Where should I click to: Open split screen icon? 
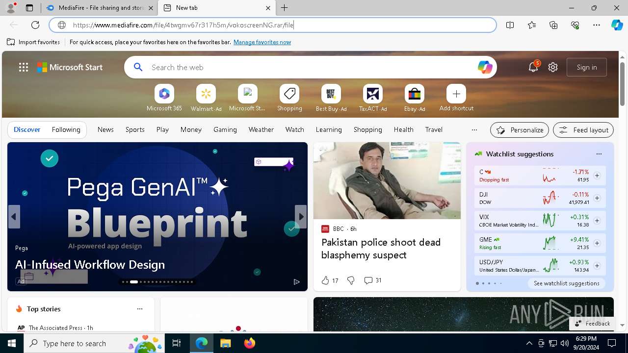(510, 25)
